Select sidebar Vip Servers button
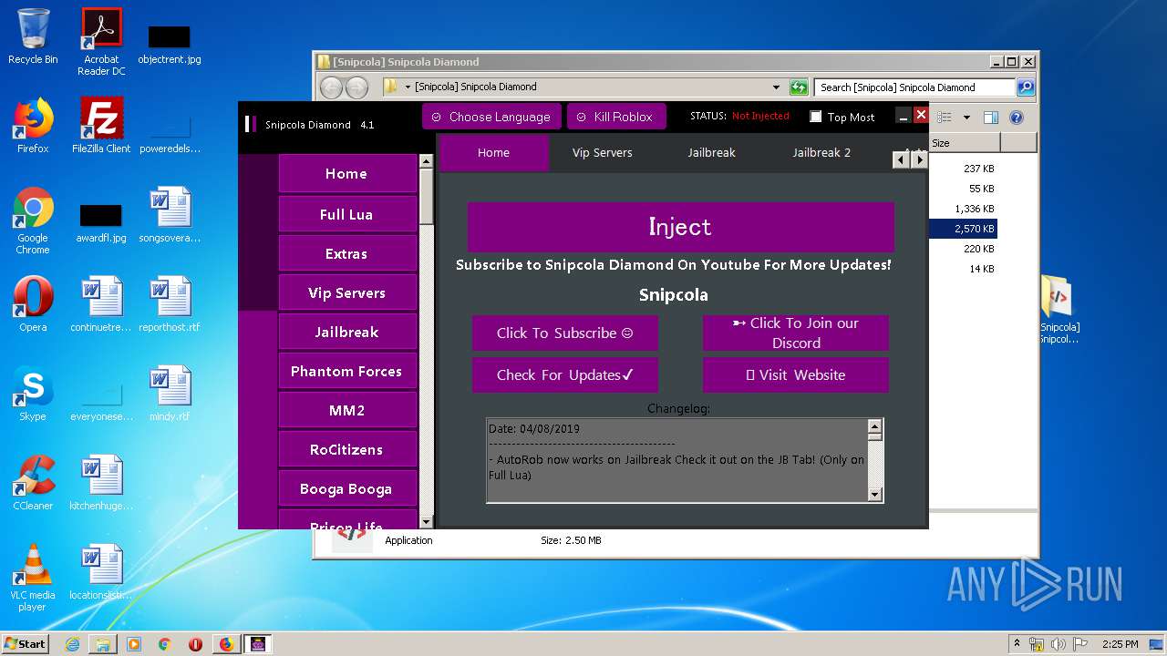The height and width of the screenshot is (656, 1167). [346, 292]
